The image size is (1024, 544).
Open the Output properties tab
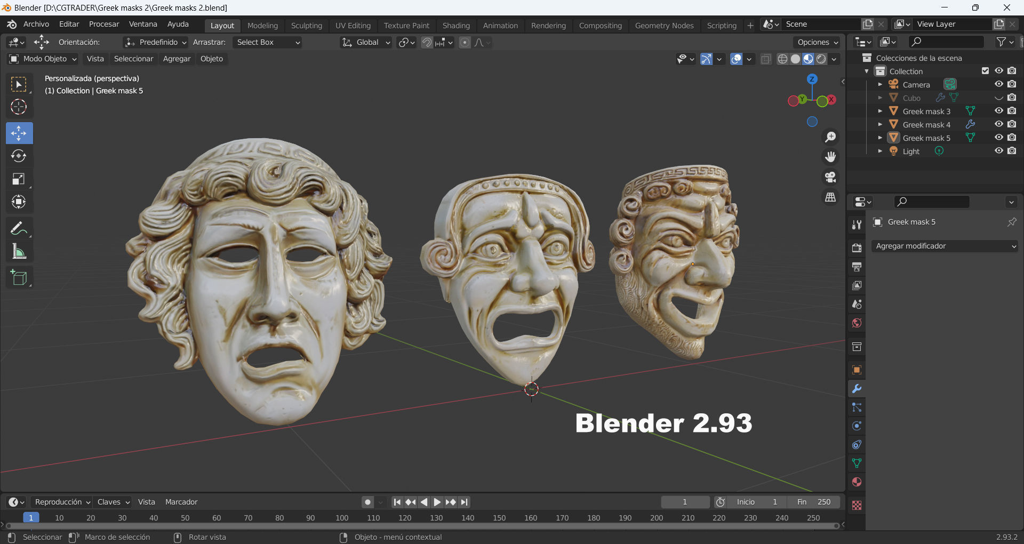click(857, 267)
